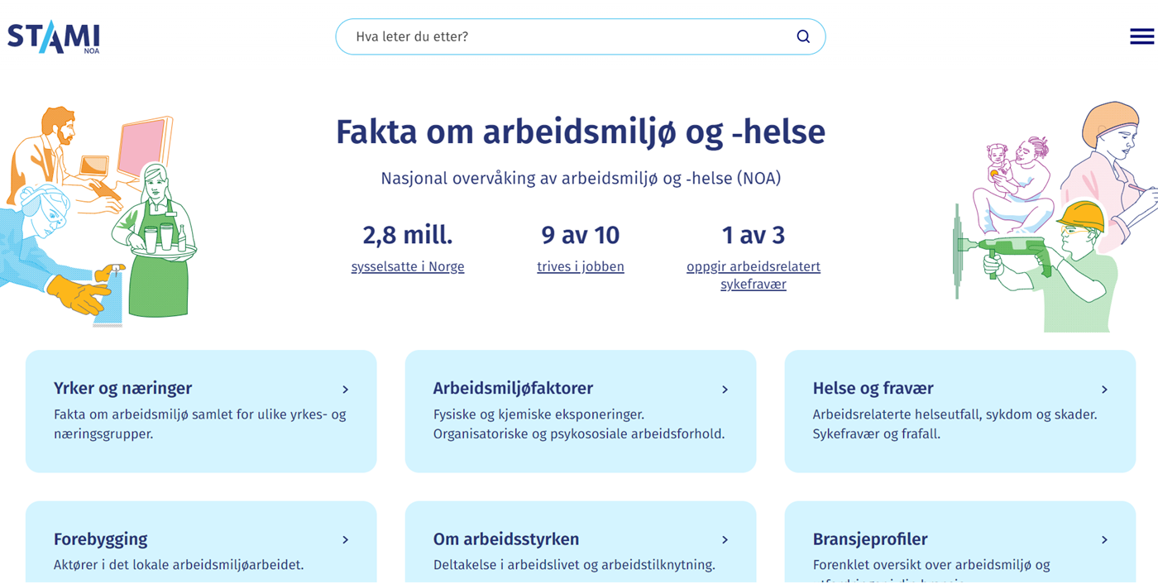
Task: Open the 'Arbeidsmiljøfaktorer' section heading
Action: (513, 388)
